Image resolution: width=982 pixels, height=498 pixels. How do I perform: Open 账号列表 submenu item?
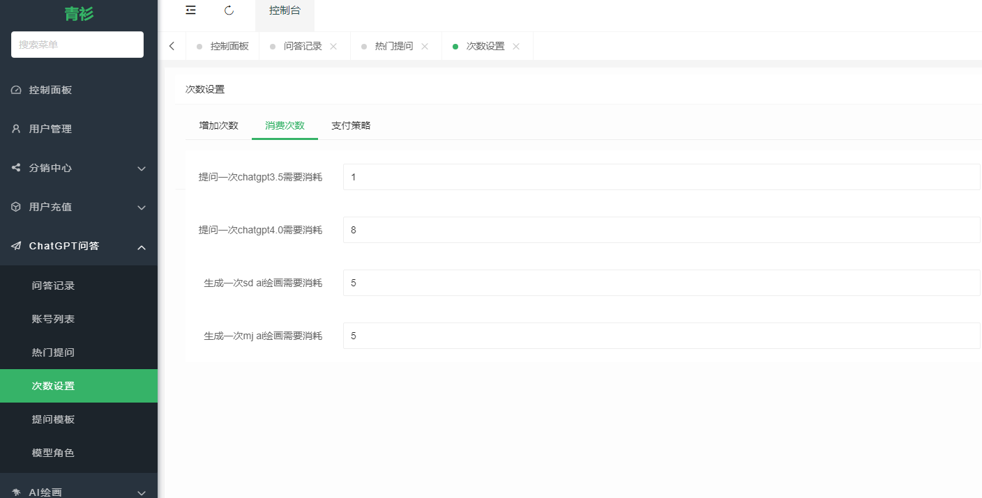pyautogui.click(x=79, y=319)
